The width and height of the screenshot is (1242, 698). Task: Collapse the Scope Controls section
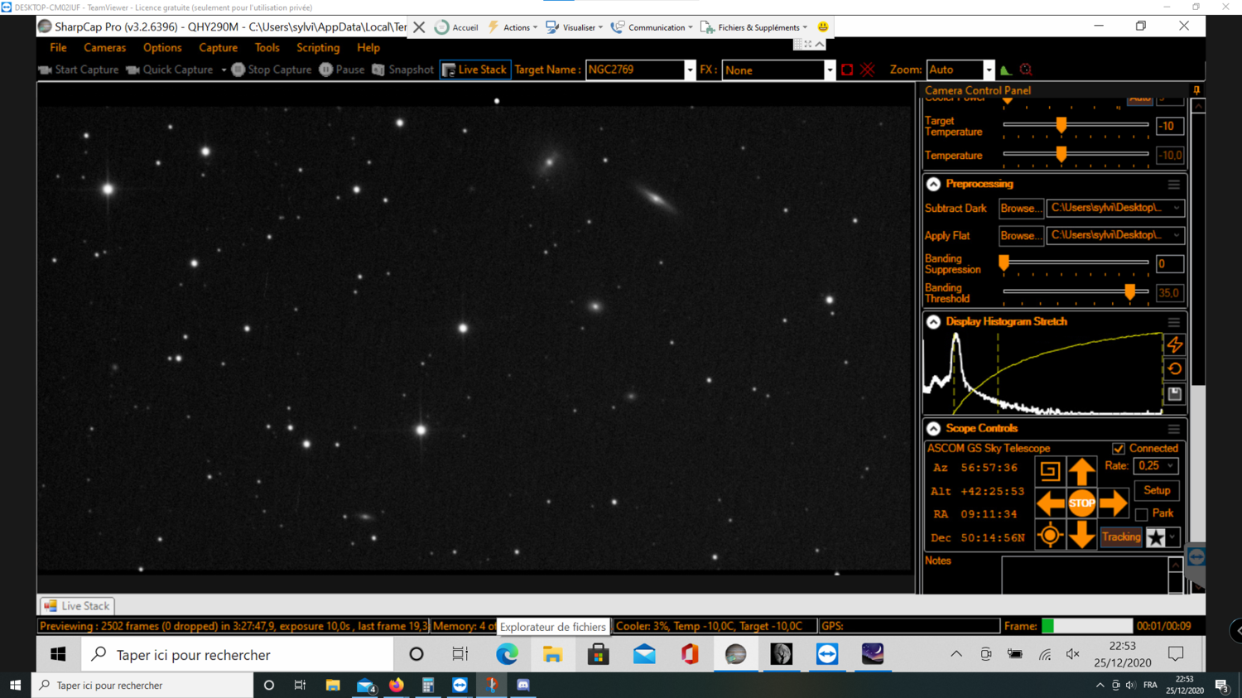pos(933,428)
